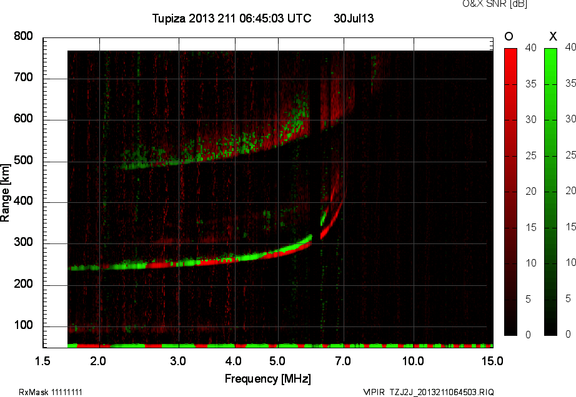Screen dimensions: 576x397
Task: Click the green X SNR color bar
Action: (550, 192)
